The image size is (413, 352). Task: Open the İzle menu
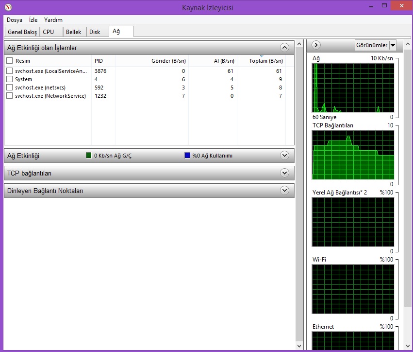33,20
